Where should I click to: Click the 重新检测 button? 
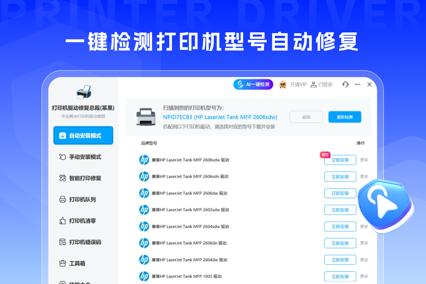click(x=345, y=117)
